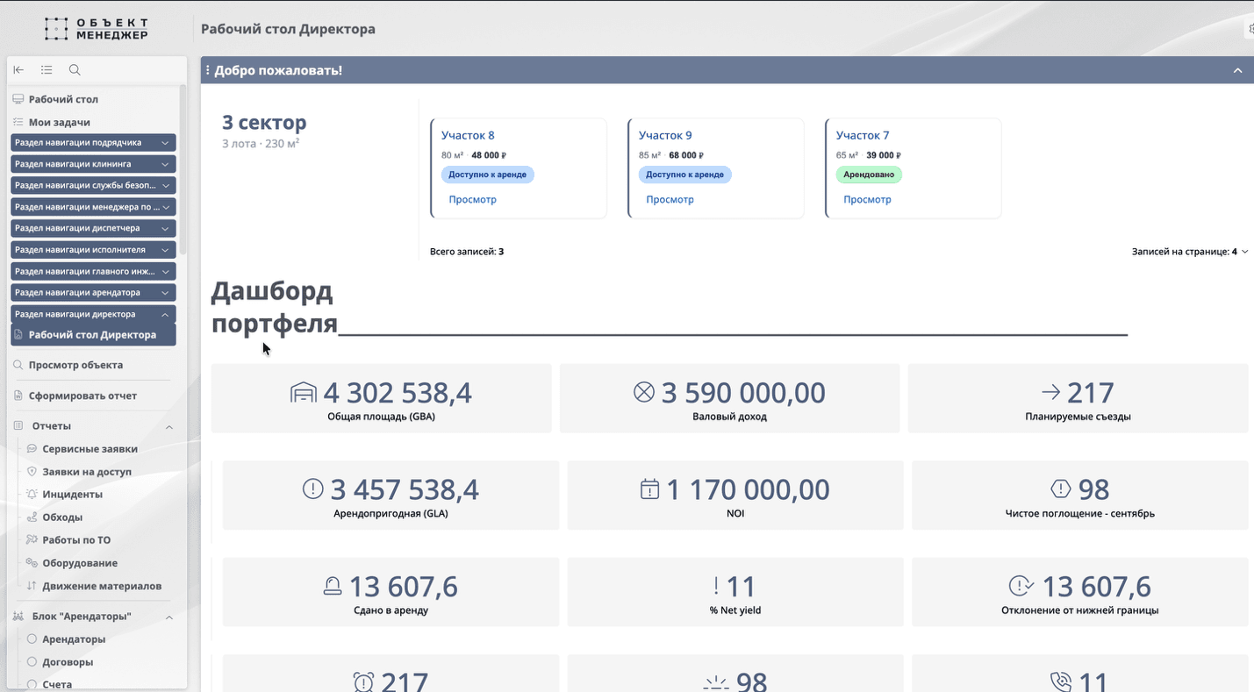Open the Участок 8 title link

click(x=468, y=135)
